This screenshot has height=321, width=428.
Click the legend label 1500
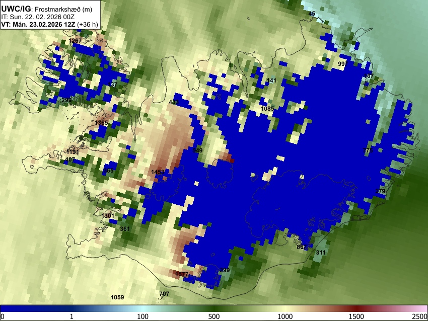coord(356,316)
